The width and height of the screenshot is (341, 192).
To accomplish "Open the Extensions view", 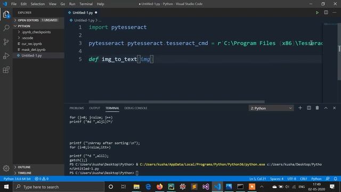I will tap(6, 70).
